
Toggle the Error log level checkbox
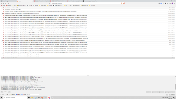17,95
